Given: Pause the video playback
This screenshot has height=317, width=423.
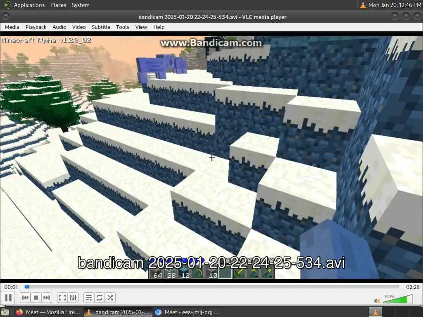Looking at the screenshot, I should [8, 298].
